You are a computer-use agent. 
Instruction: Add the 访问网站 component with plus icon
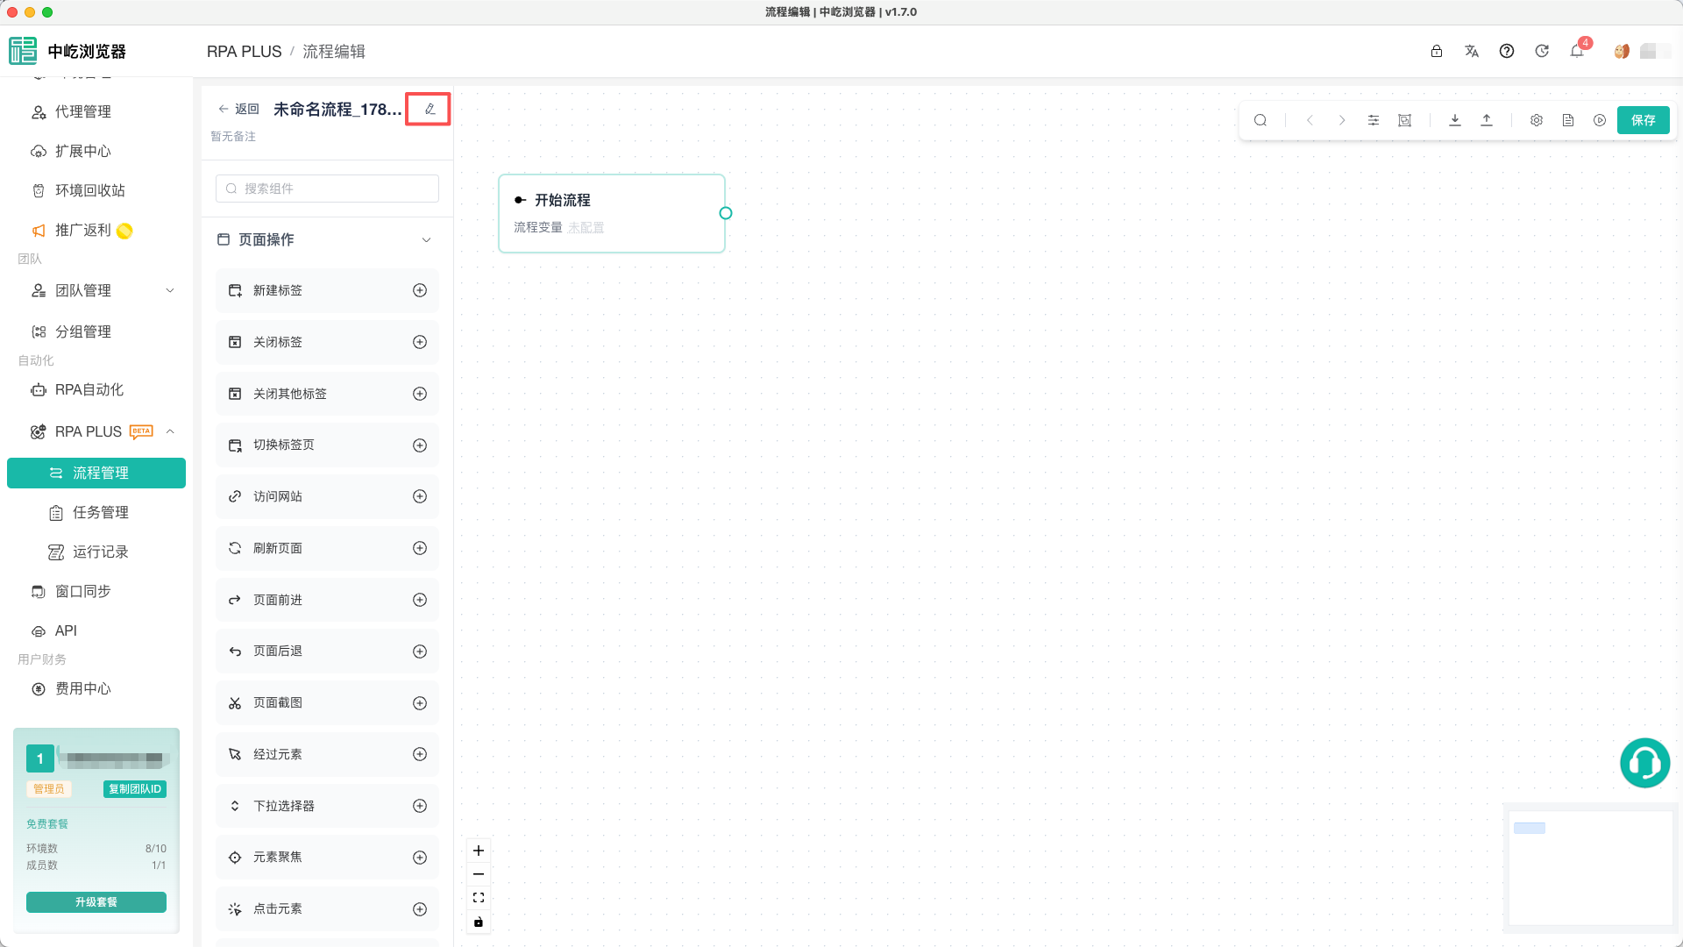click(420, 496)
